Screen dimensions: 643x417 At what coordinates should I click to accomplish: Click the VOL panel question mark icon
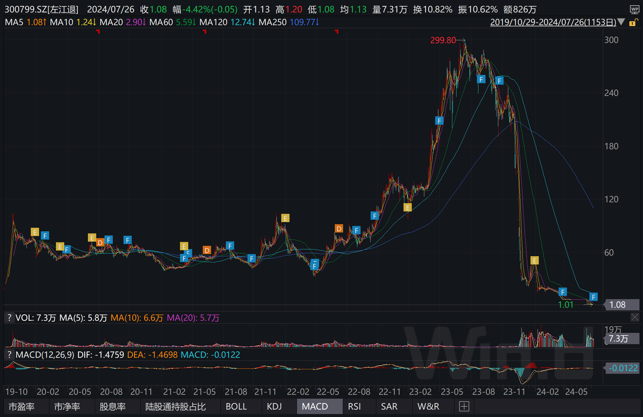pos(9,318)
